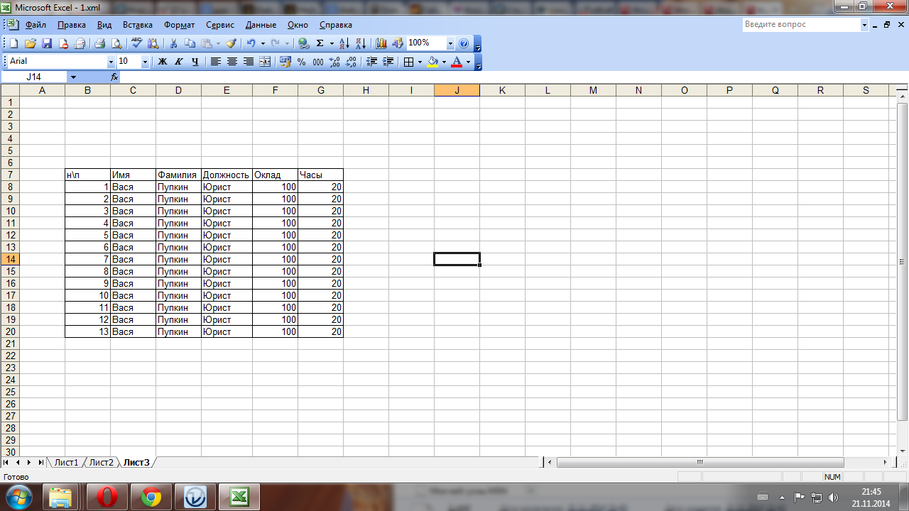Toggle bold formatting (Ж)
Screen dimensions: 909x511
(x=162, y=62)
